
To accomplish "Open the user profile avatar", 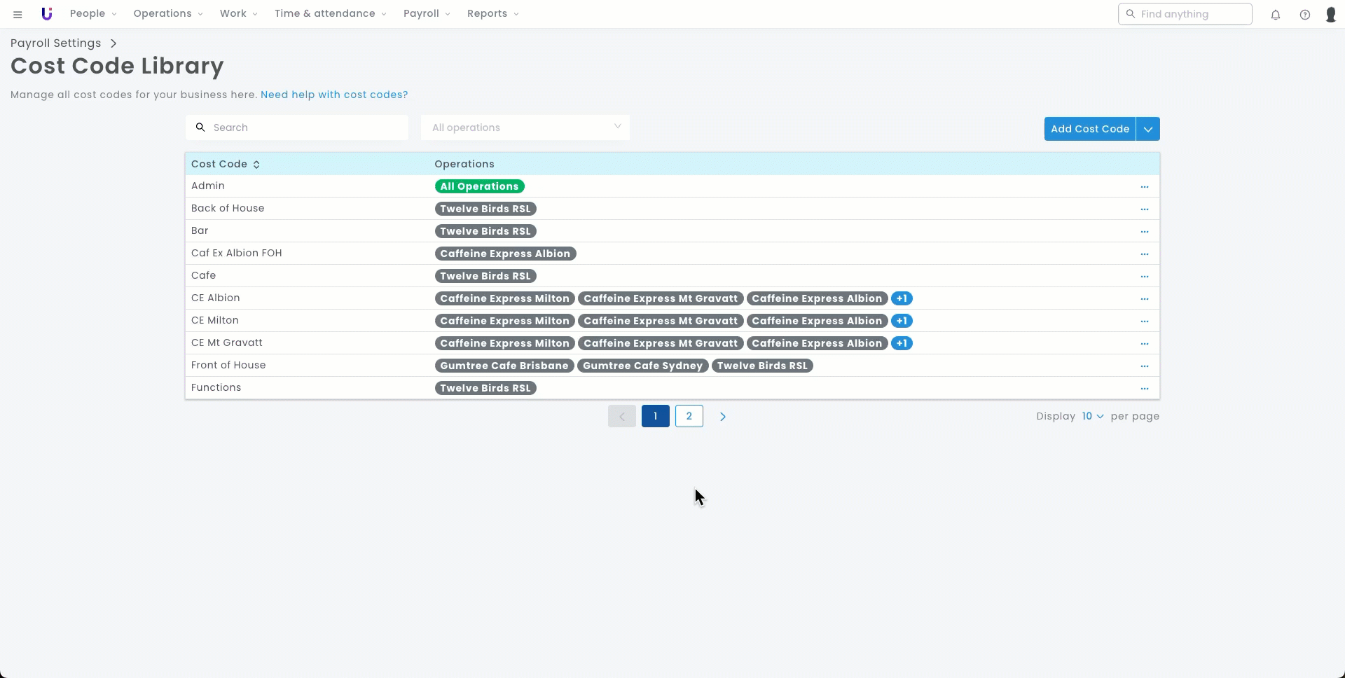I will 1331,15.
